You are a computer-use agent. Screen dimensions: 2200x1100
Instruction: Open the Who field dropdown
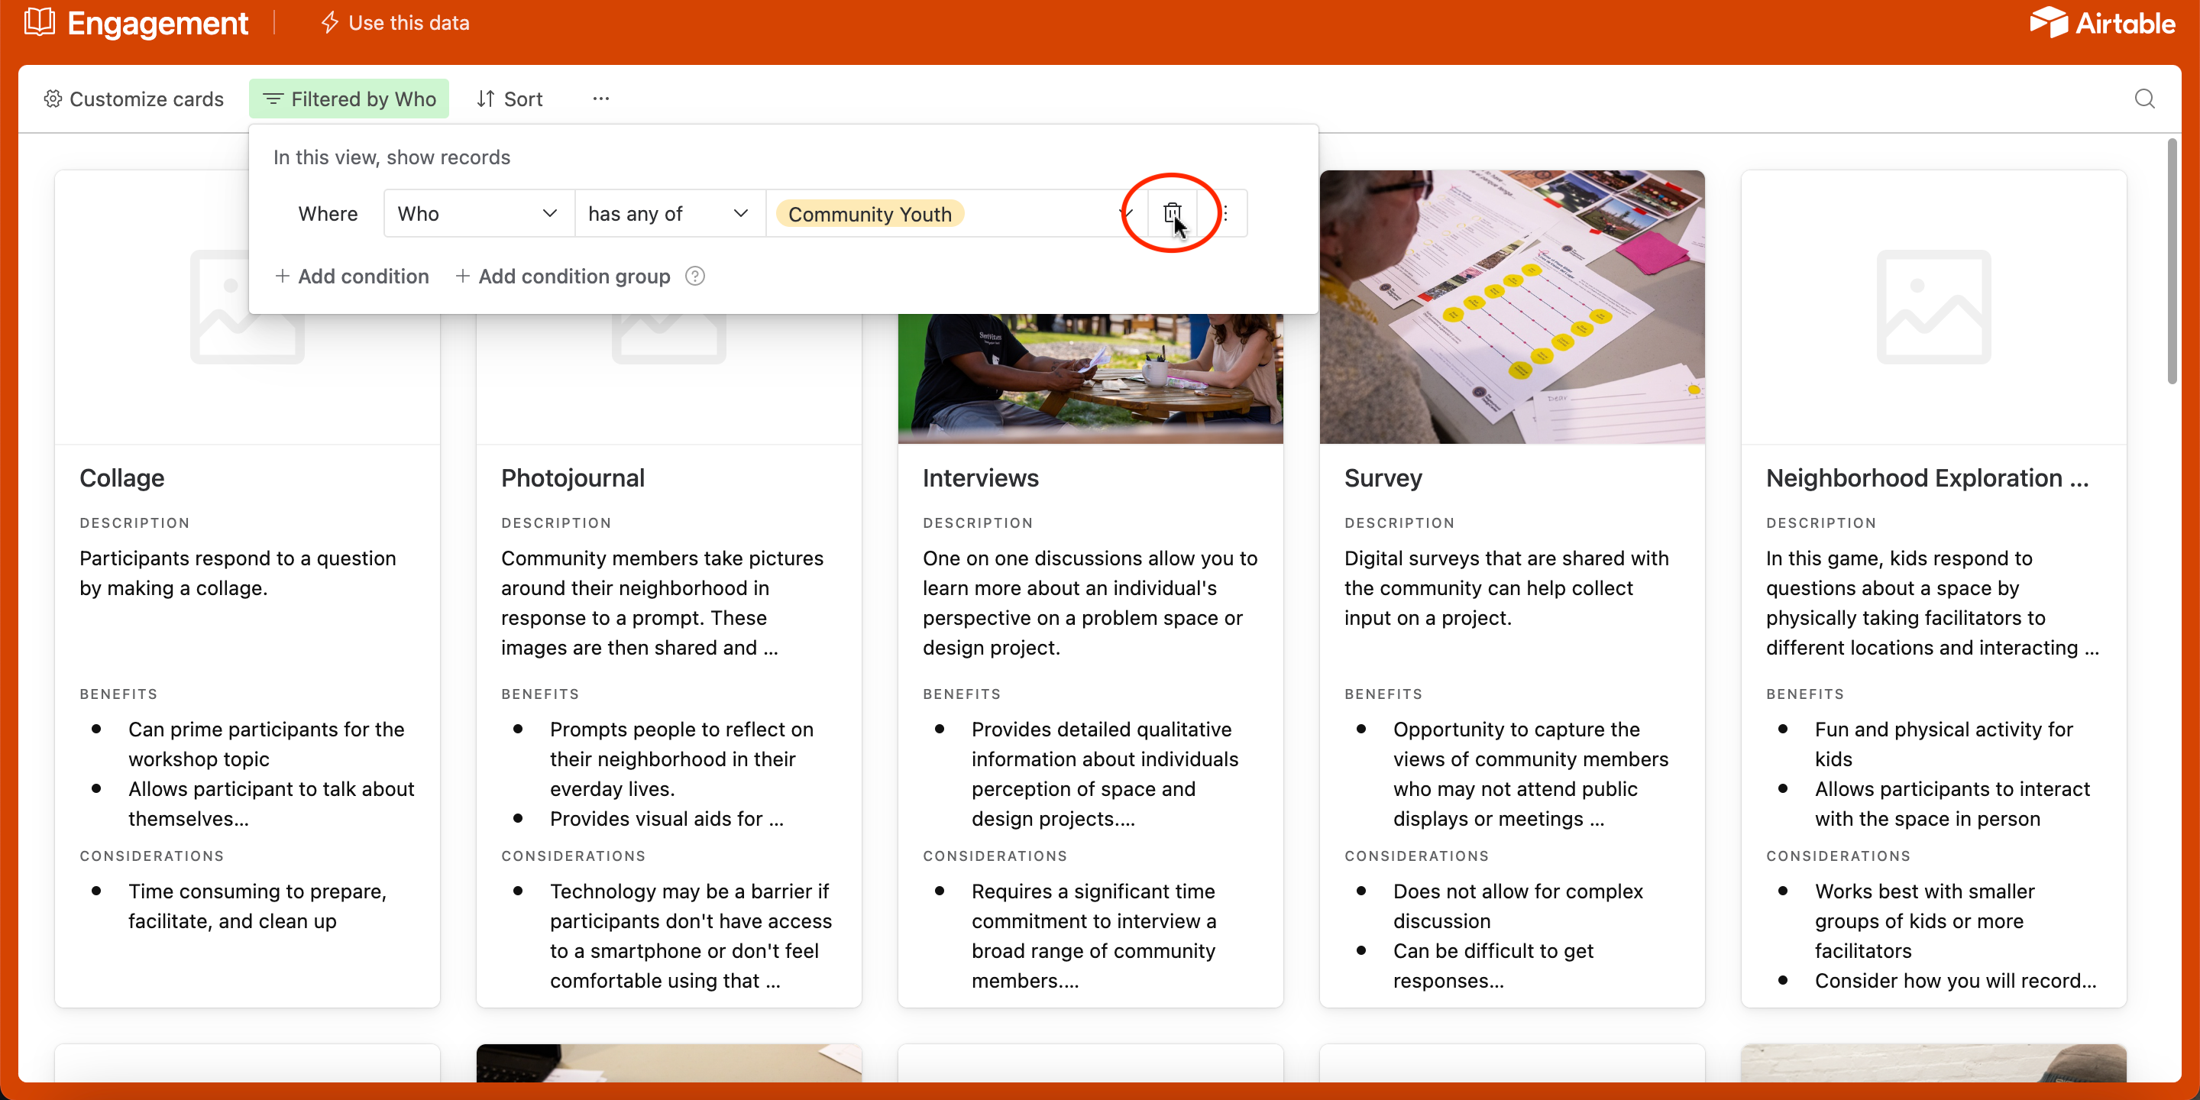click(477, 214)
